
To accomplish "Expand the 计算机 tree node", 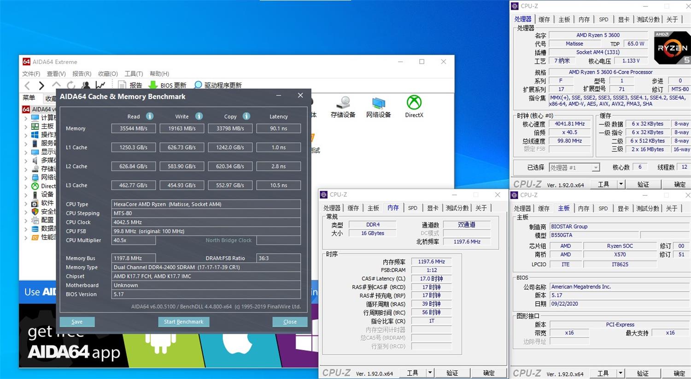I will coord(26,118).
